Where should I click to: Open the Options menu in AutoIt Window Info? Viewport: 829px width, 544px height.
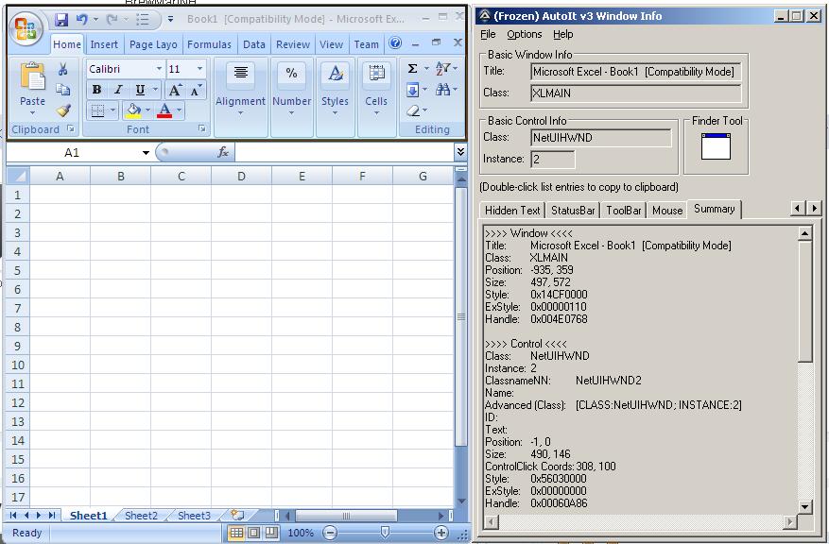524,34
